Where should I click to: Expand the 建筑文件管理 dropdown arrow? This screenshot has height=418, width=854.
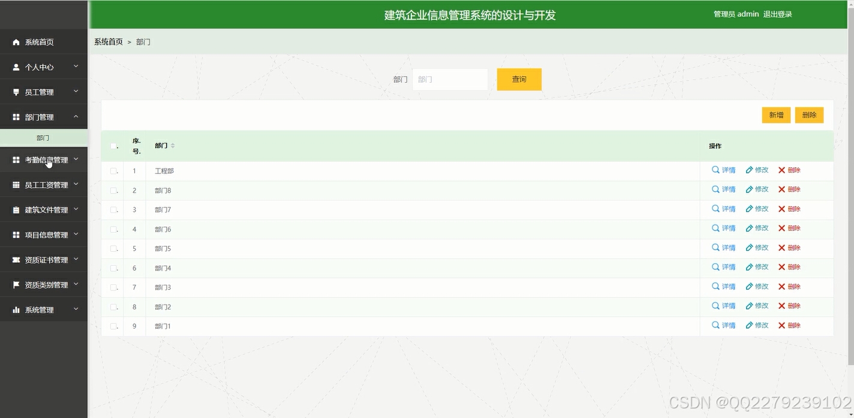[76, 209]
